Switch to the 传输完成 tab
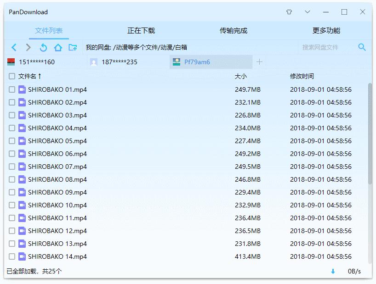The height and width of the screenshot is (284, 376). 233,30
